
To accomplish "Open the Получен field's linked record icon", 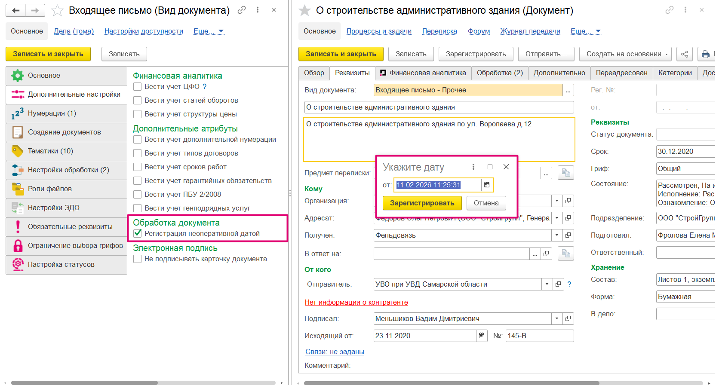I will pos(568,235).
